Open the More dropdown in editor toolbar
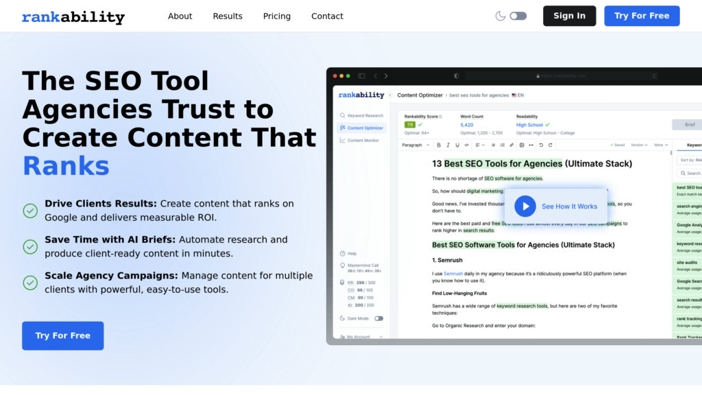 coord(661,145)
